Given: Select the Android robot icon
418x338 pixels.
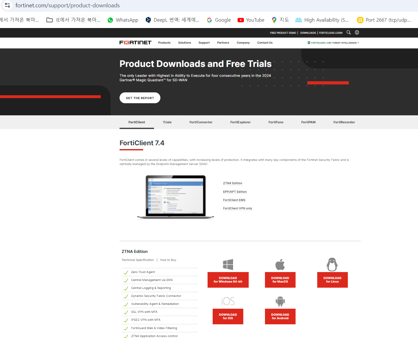Looking at the screenshot, I should coord(280,301).
